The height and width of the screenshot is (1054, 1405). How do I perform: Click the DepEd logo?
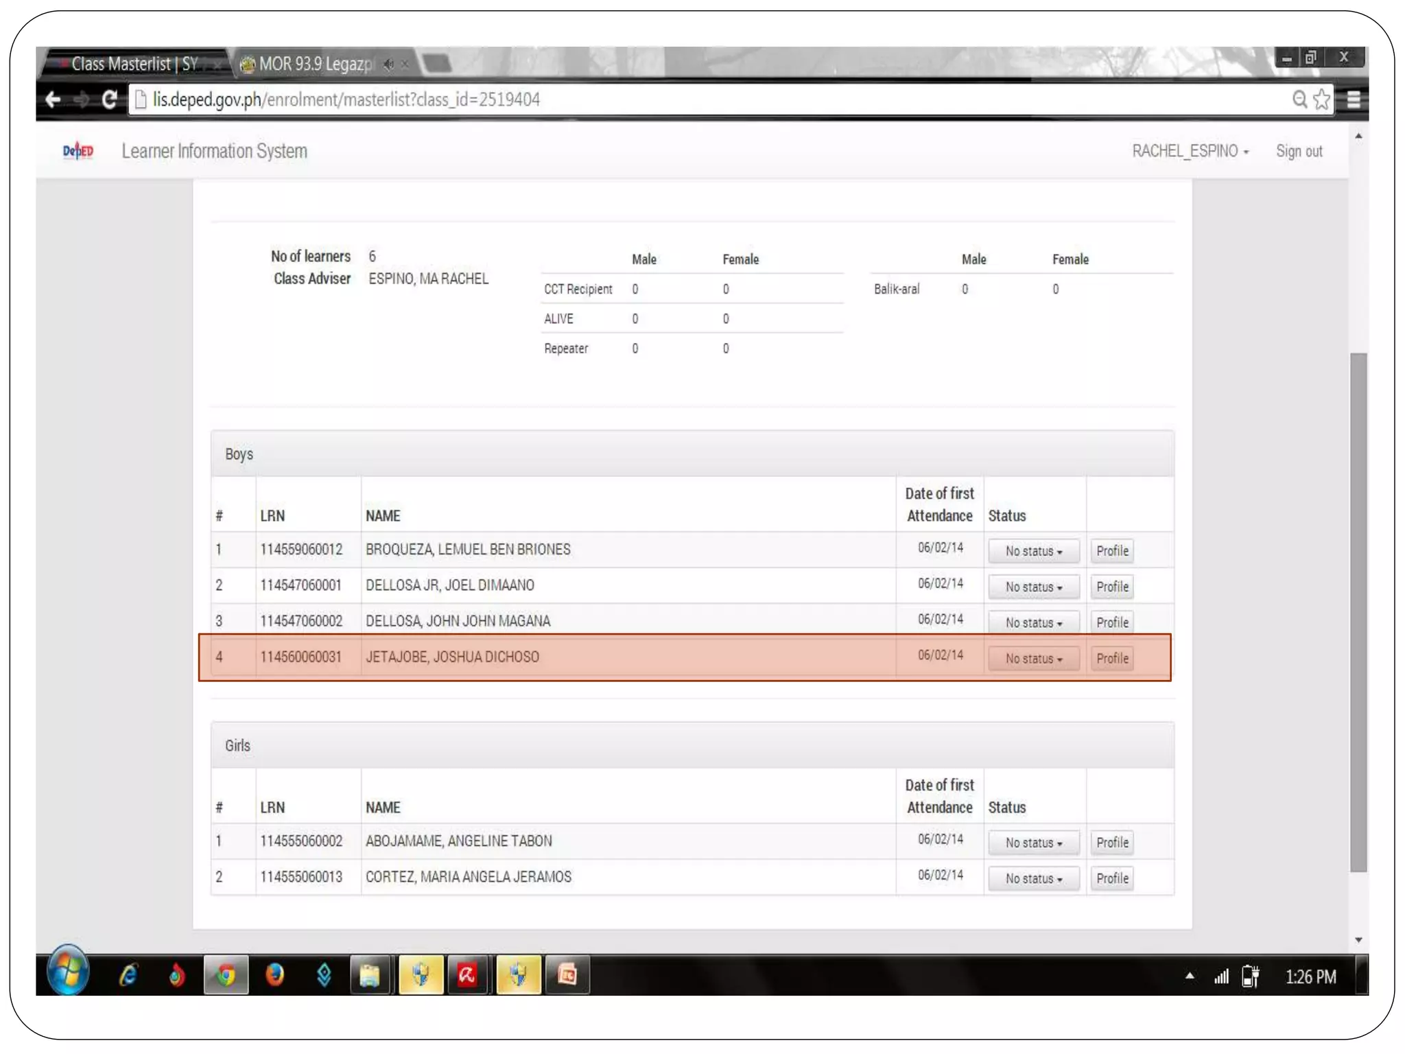point(78,151)
